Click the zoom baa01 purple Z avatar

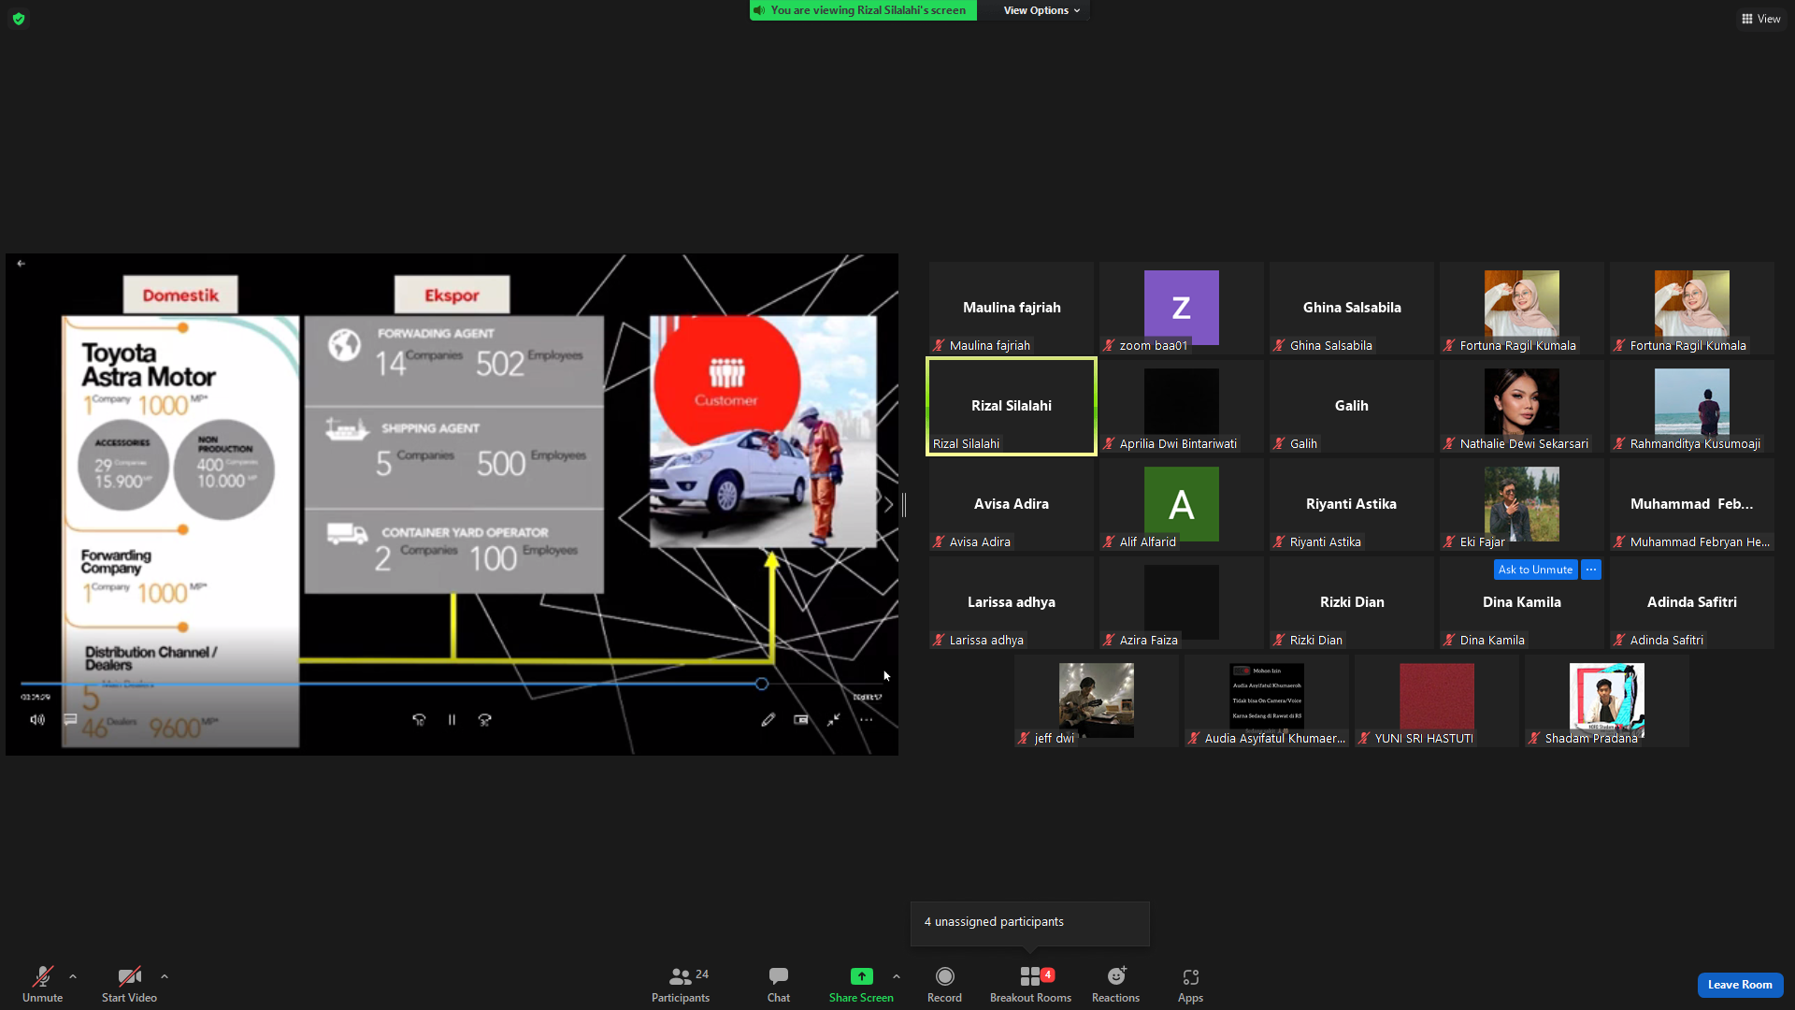1182,308
